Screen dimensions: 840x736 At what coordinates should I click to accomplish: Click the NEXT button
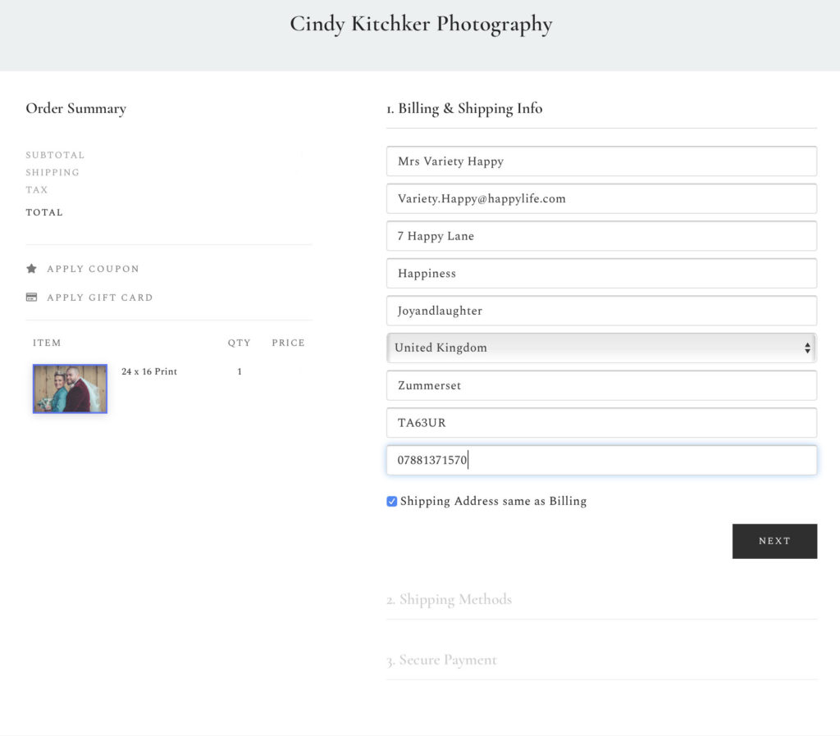pos(774,541)
